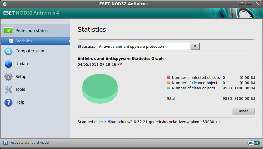Click the Total row label

click(170, 98)
